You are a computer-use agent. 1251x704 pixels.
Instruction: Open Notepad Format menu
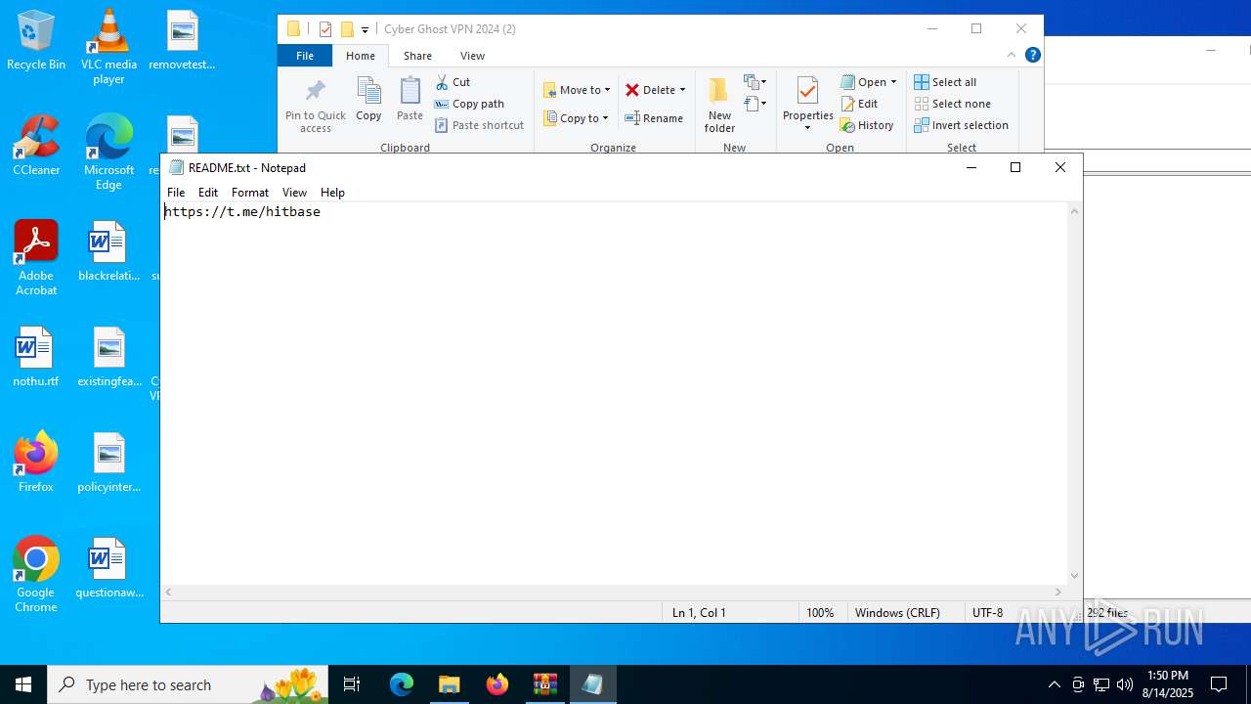[x=250, y=193]
